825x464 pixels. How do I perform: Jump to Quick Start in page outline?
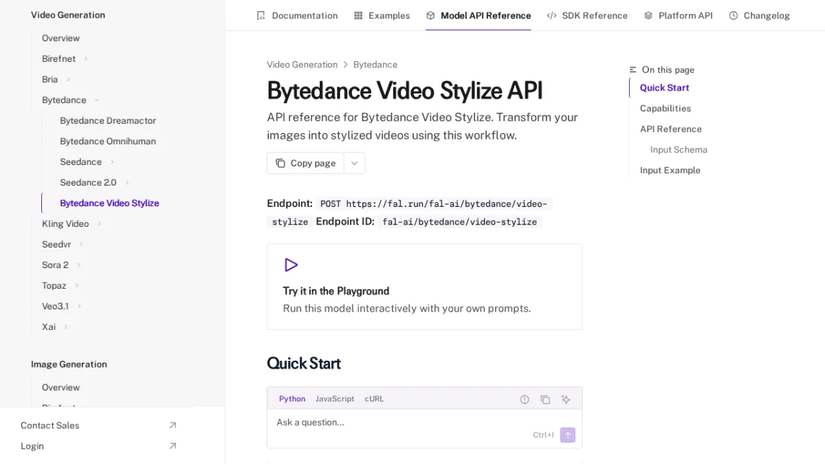664,87
